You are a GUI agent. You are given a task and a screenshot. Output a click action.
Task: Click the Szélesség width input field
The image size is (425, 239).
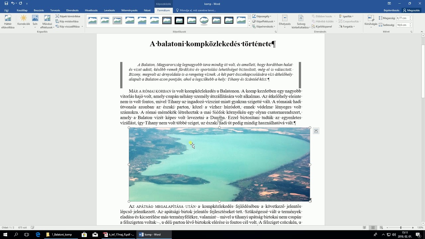pos(402,25)
